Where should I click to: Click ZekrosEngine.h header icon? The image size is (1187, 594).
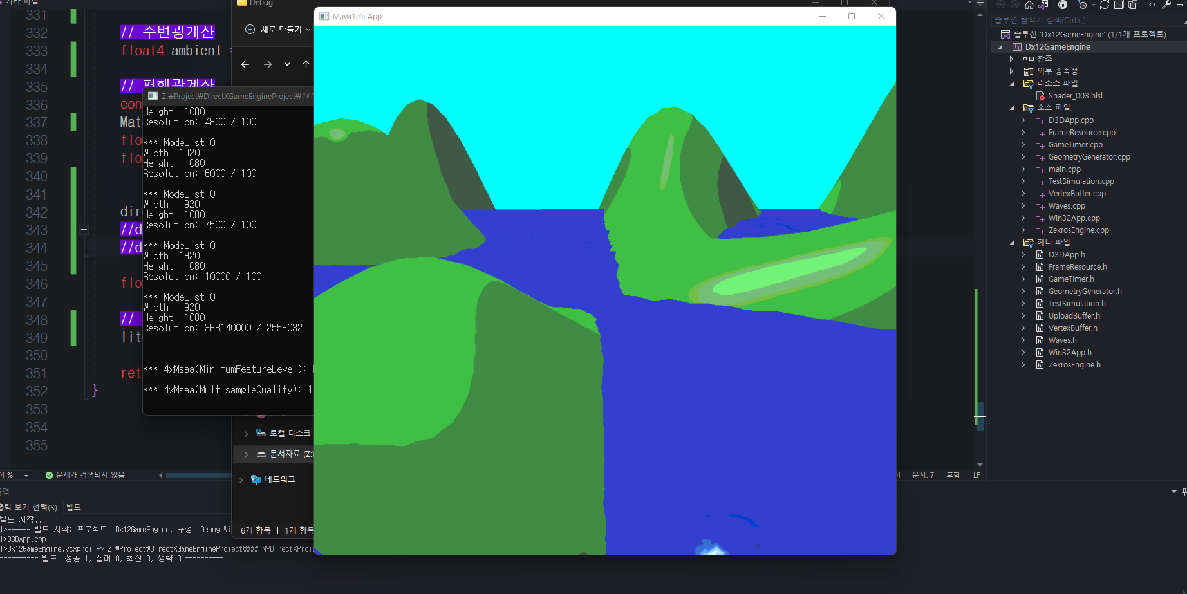coord(1040,364)
